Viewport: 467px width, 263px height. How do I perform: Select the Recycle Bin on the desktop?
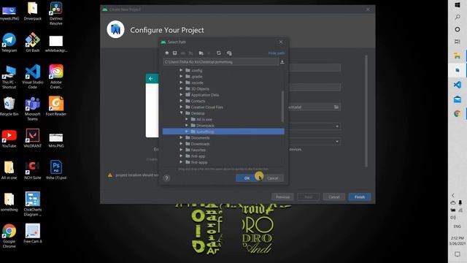coord(9,106)
